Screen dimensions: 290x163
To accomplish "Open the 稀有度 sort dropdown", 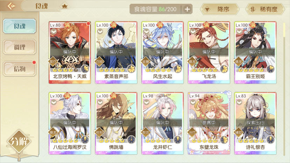I will pos(265,9).
